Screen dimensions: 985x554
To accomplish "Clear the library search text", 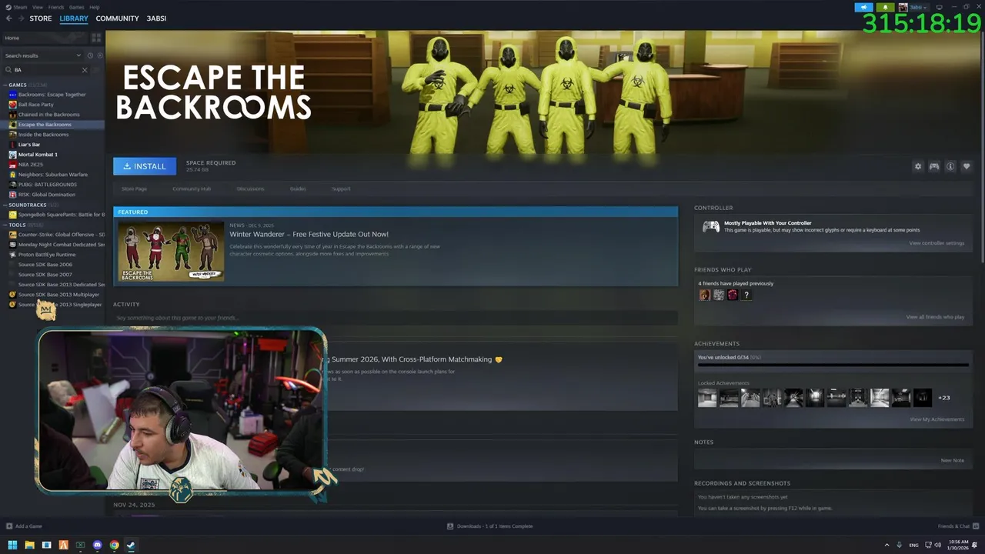I will (x=85, y=70).
